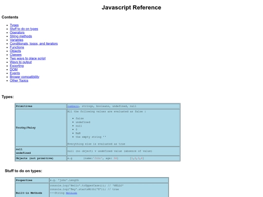263x197 pixels.
Task: Click the null undefined row header cell
Action: point(41,151)
